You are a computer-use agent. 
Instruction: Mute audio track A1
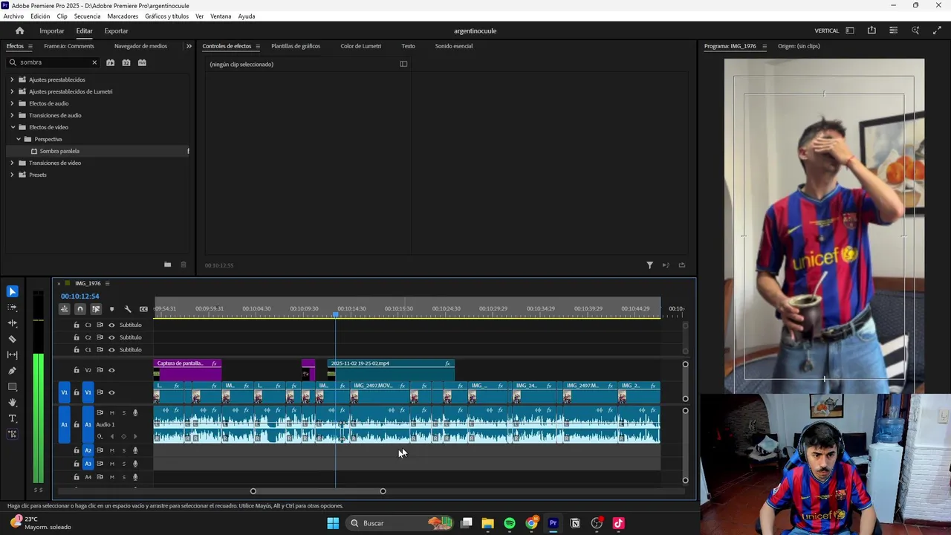tap(111, 412)
